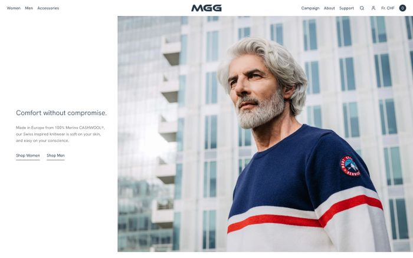The height and width of the screenshot is (258, 413).
Task: Click the Shop Women link
Action: 28,156
